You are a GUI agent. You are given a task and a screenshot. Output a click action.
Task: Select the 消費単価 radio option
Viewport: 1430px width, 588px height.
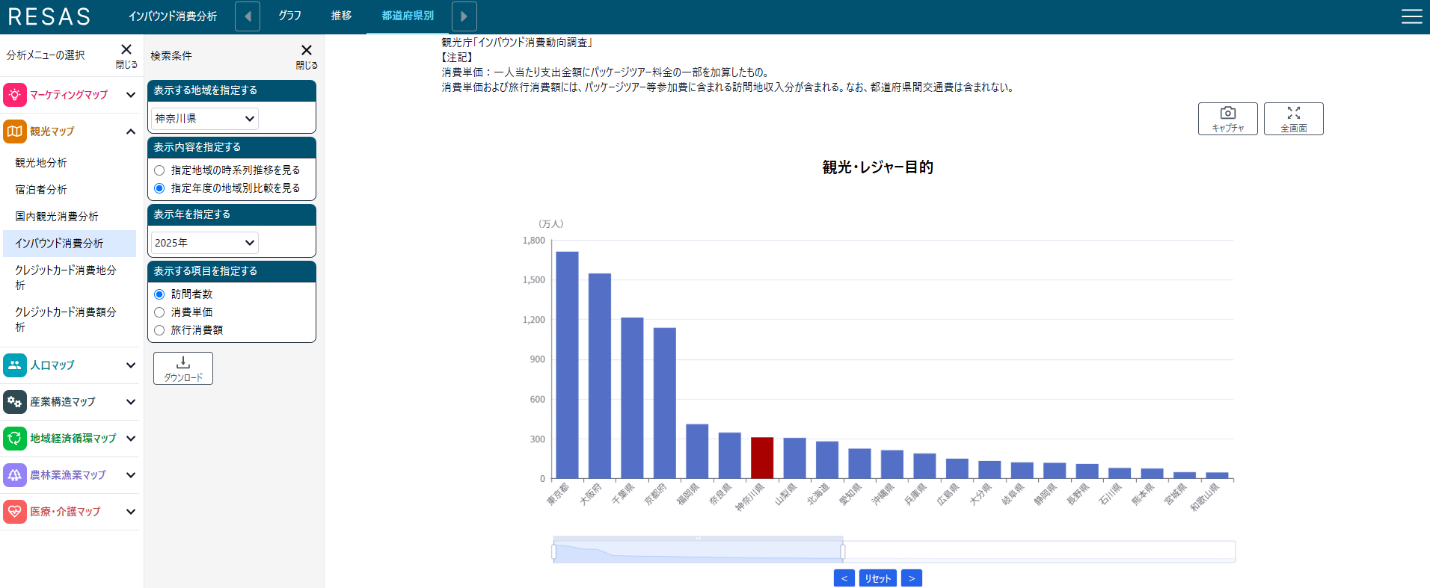tap(159, 312)
